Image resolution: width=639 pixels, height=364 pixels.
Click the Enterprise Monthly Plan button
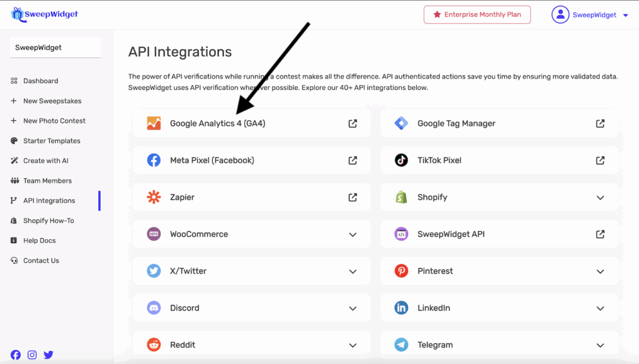pos(477,15)
